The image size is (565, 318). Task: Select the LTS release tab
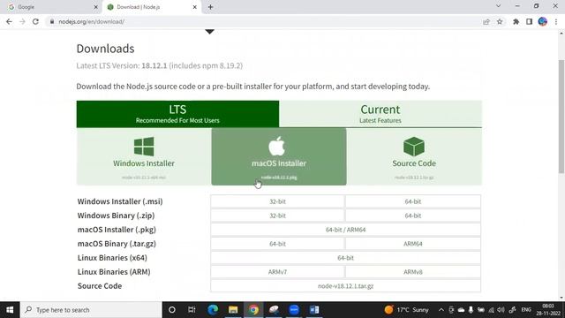(x=177, y=114)
